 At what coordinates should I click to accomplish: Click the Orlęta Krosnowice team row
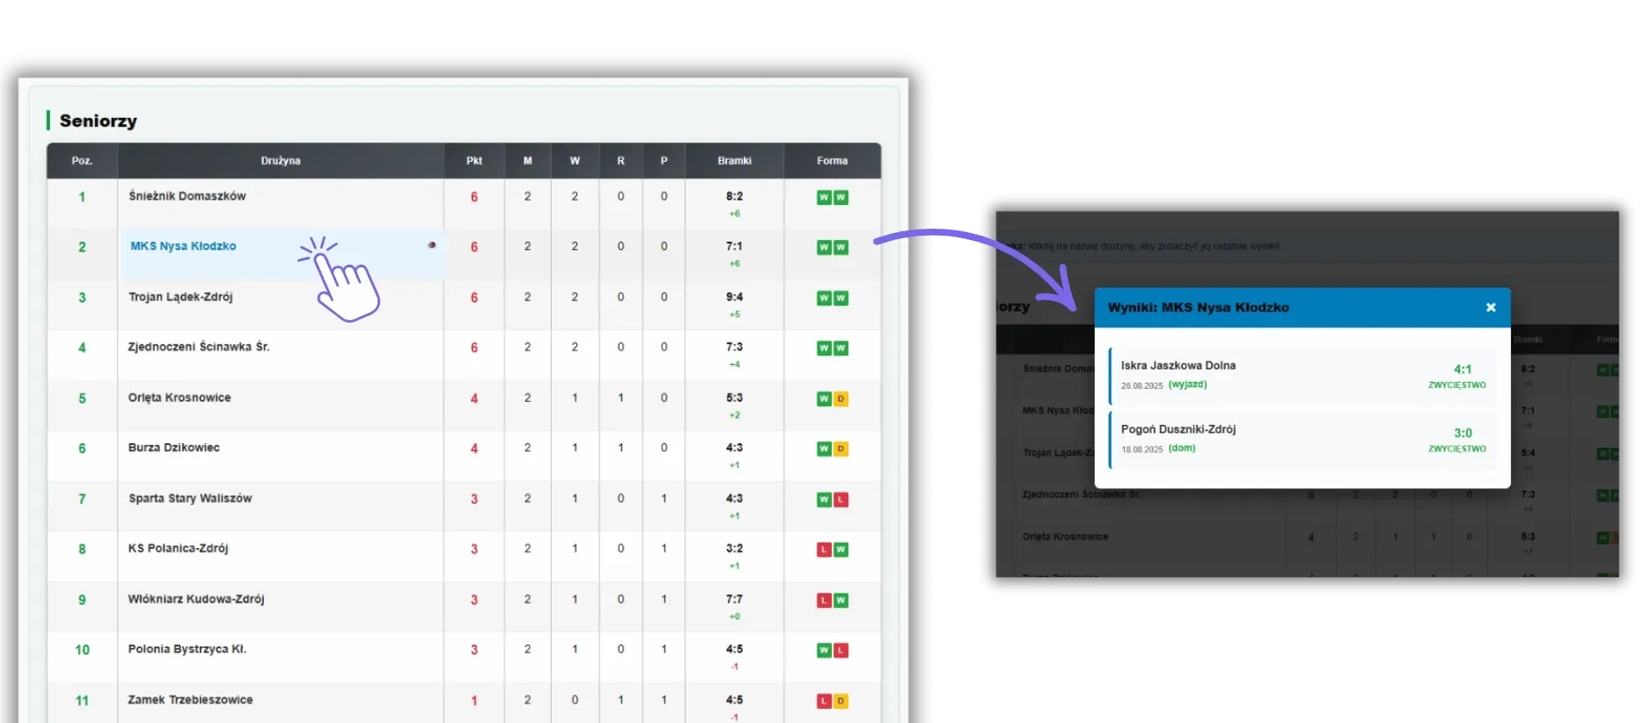click(179, 398)
